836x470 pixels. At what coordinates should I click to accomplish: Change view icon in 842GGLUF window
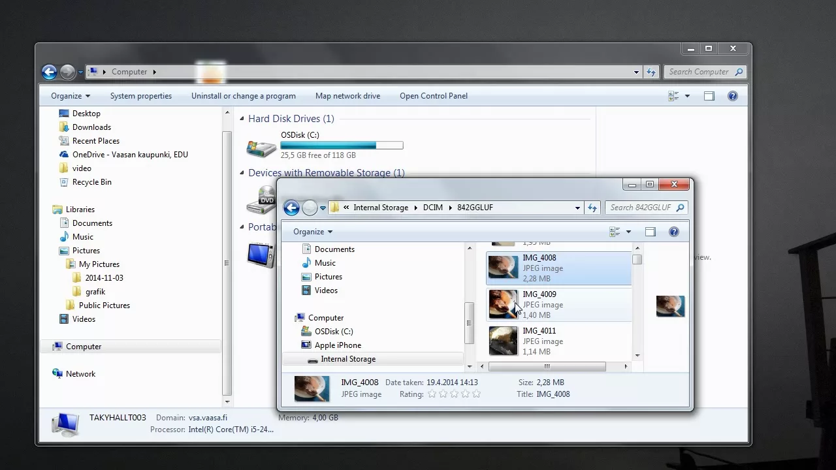pos(615,232)
